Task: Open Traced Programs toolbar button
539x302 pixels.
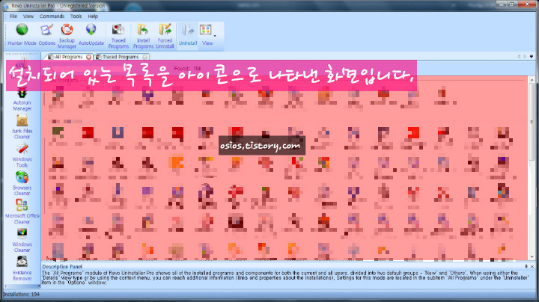Action: pyautogui.click(x=118, y=36)
